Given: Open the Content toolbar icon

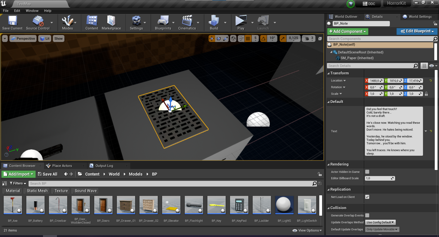Looking at the screenshot, I should point(92,23).
